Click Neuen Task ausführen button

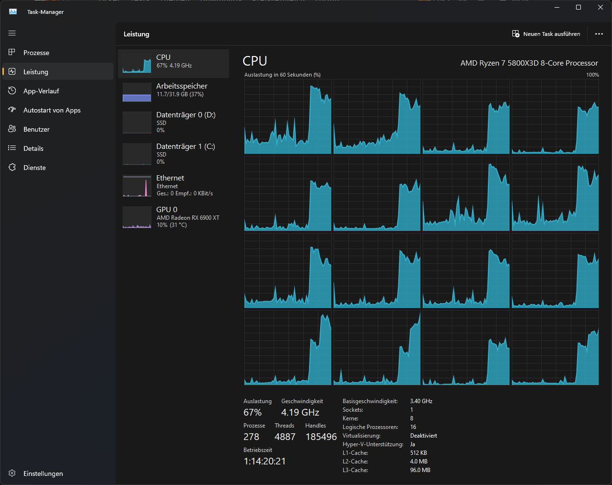pyautogui.click(x=546, y=34)
